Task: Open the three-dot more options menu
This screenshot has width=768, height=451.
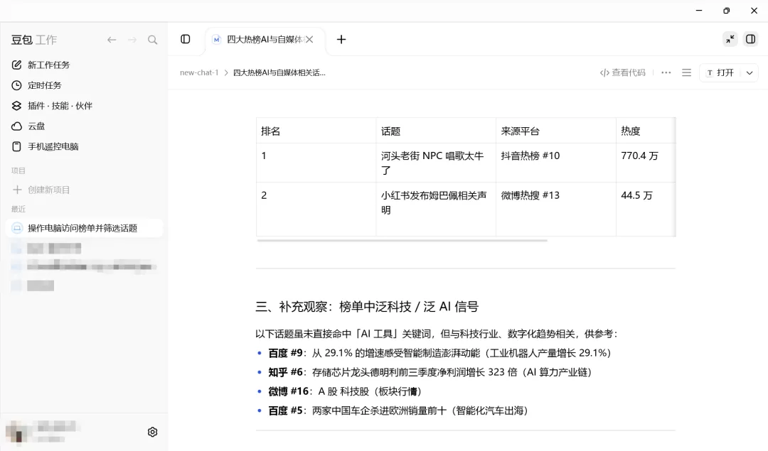Action: pyautogui.click(x=666, y=73)
